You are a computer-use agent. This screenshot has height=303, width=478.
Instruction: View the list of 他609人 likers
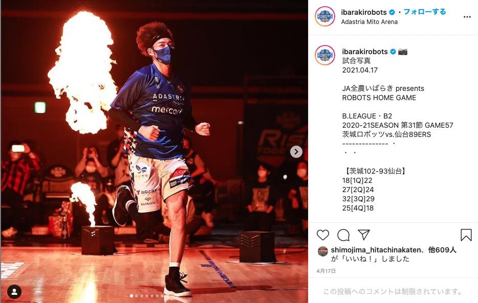(x=442, y=250)
